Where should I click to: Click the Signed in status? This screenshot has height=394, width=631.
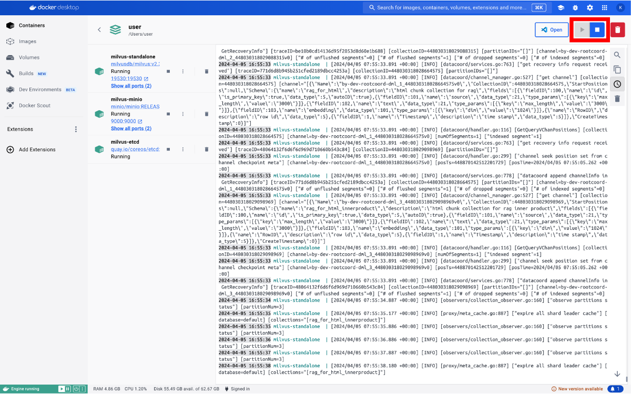tap(238, 389)
